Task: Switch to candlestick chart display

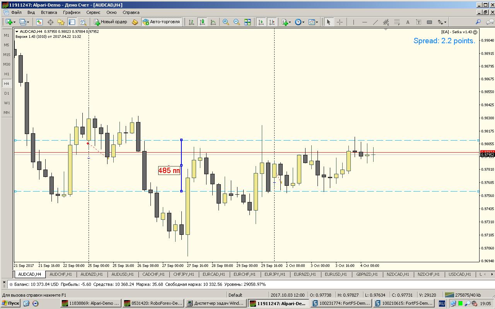Action: point(202,22)
